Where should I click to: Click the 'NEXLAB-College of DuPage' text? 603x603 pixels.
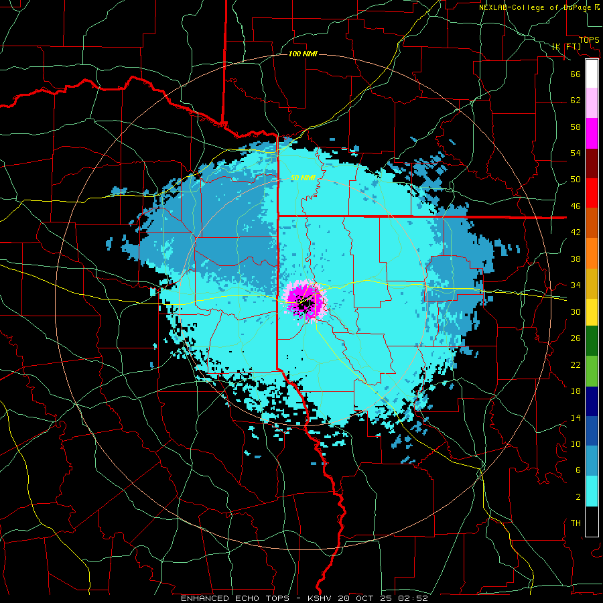click(536, 7)
